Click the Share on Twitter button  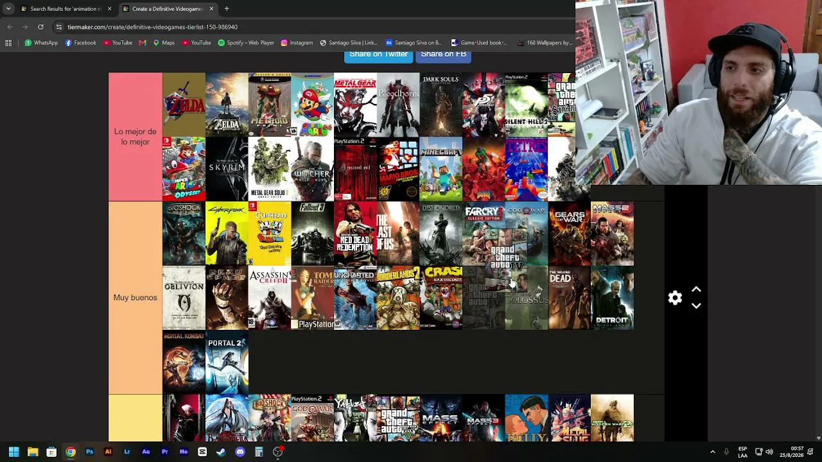[x=379, y=55]
